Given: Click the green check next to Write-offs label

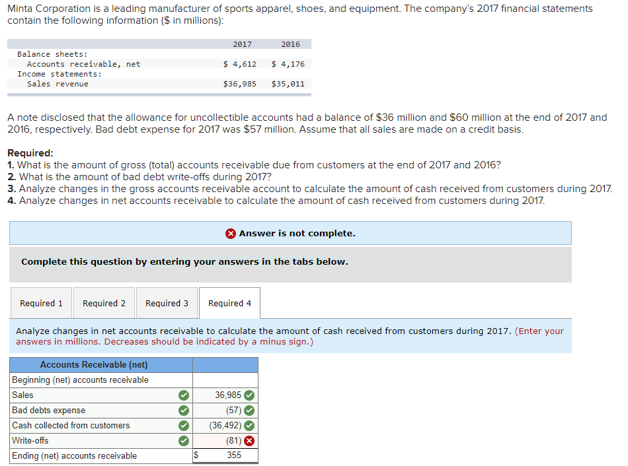Looking at the screenshot, I should (183, 441).
